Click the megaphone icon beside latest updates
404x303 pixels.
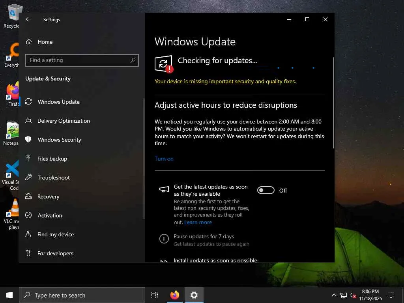(x=164, y=190)
